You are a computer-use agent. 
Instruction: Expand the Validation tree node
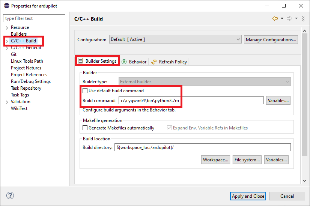pos(7,102)
